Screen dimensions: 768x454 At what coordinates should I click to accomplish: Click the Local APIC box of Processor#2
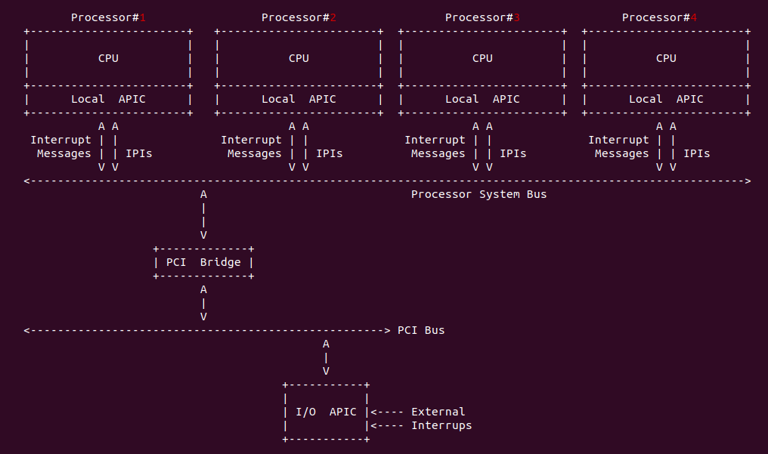tap(299, 99)
